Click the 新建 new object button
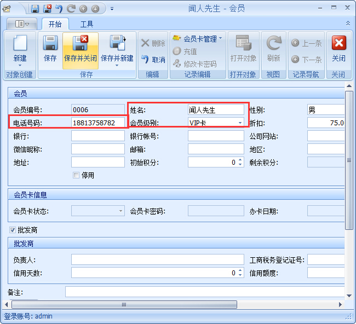 click(x=20, y=50)
